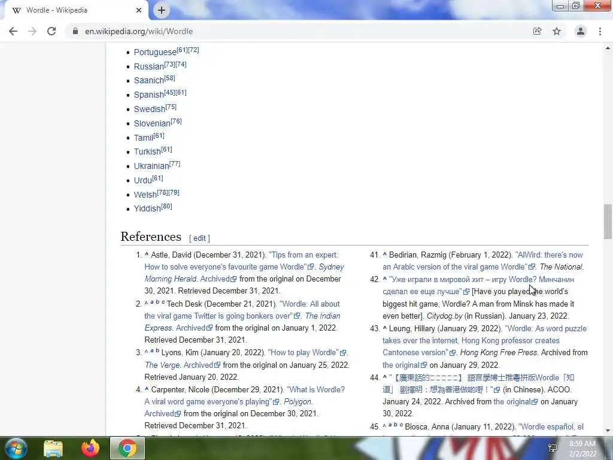
Task: Open the Saanich language link
Action: click(x=149, y=81)
